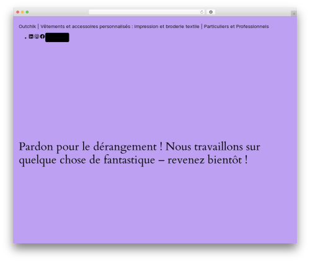Click the extension icon beside address bar
The image size is (310, 262).
(211, 12)
